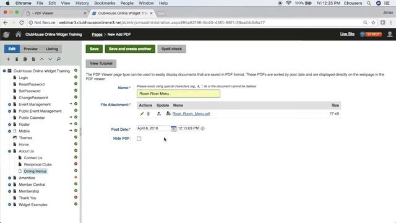Click the delete page trash icon in the tree toolbar
Viewport: 396px width, 223px height.
pos(17,59)
